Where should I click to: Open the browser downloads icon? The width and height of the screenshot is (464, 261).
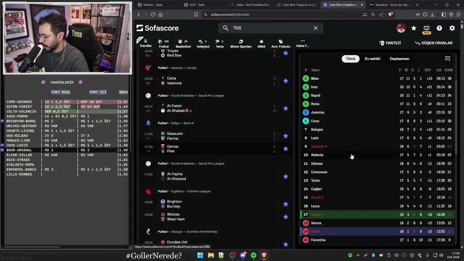[x=432, y=14]
